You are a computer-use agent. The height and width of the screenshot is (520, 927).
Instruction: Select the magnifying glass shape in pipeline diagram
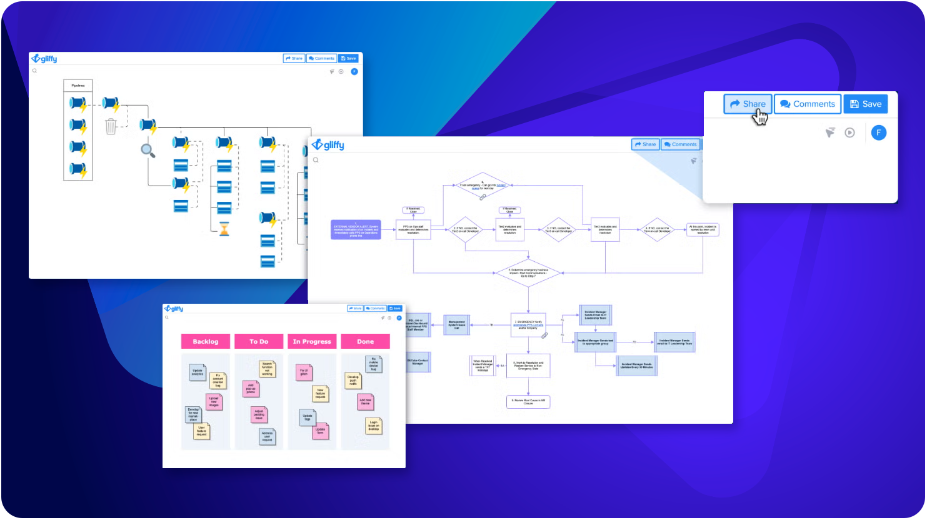[x=148, y=150]
